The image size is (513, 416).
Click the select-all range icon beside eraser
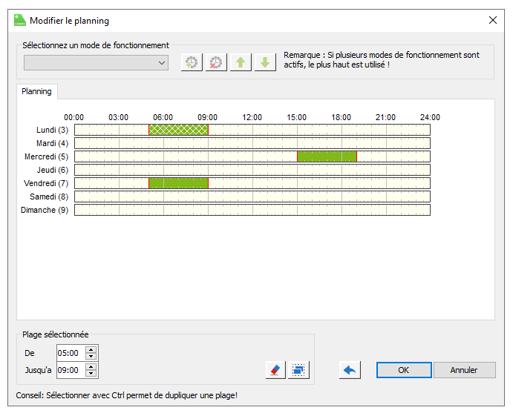(298, 369)
